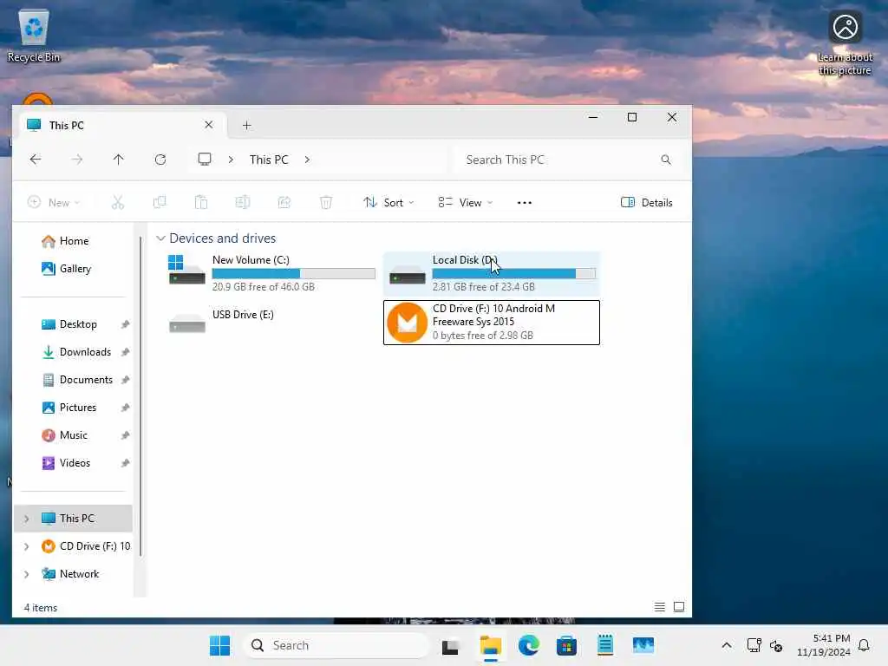Click the C: drive usage bar
The height and width of the screenshot is (666, 888).
point(293,273)
